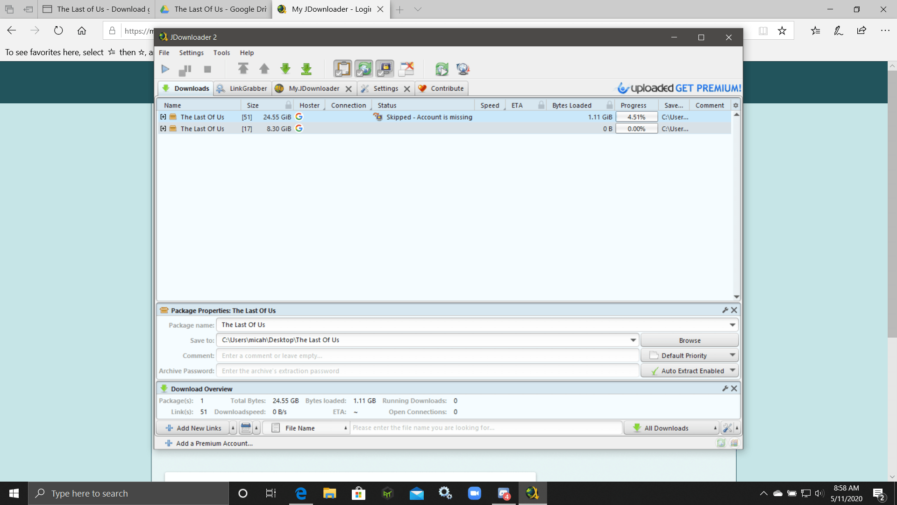Toggle automatic reconnect
897x505 pixels.
tap(364, 69)
